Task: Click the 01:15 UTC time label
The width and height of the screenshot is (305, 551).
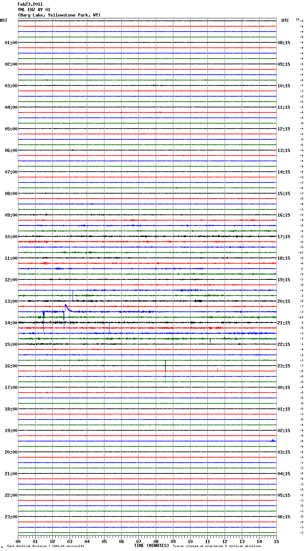Action: [x=284, y=409]
